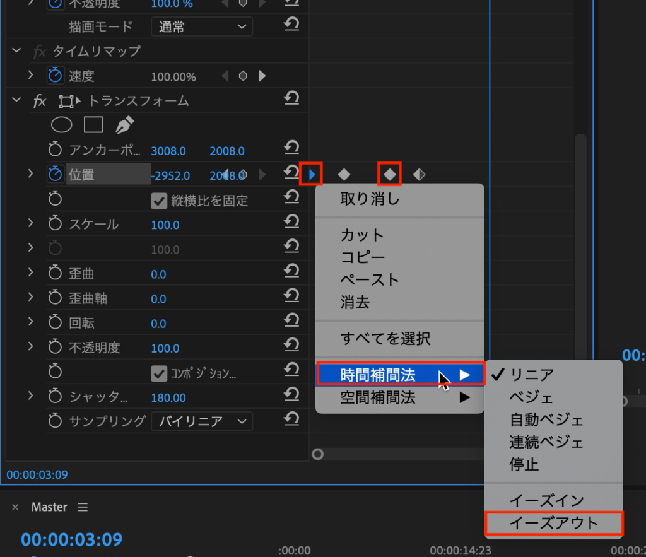Reset アンカーポイント value
This screenshot has width=646, height=557.
291,148
